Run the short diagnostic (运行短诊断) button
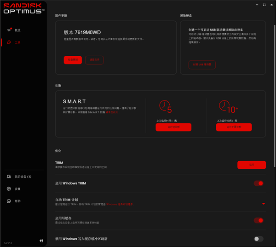This screenshot has height=247, width=276. pos(173,127)
